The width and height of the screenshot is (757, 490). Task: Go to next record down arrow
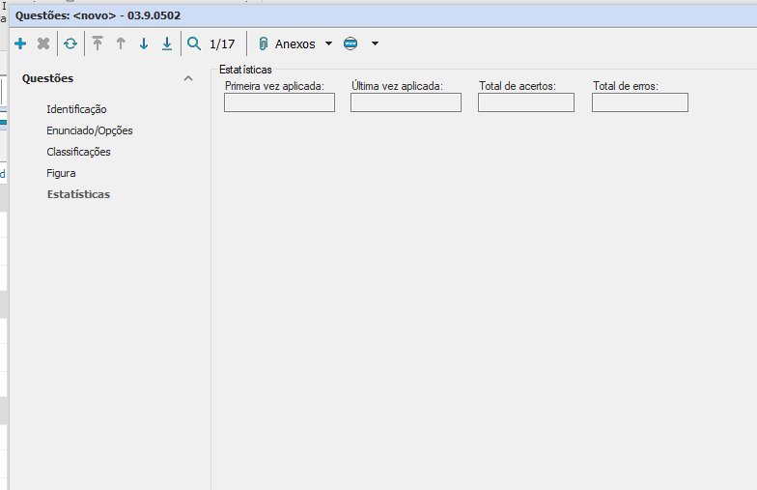pyautogui.click(x=144, y=43)
